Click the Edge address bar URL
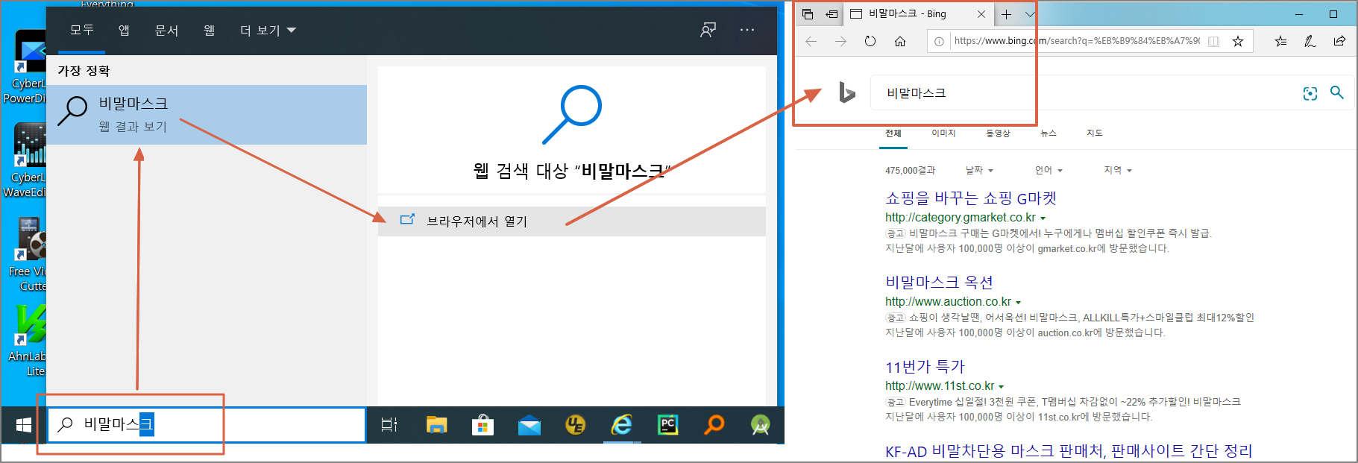The image size is (1358, 463). point(1077,41)
